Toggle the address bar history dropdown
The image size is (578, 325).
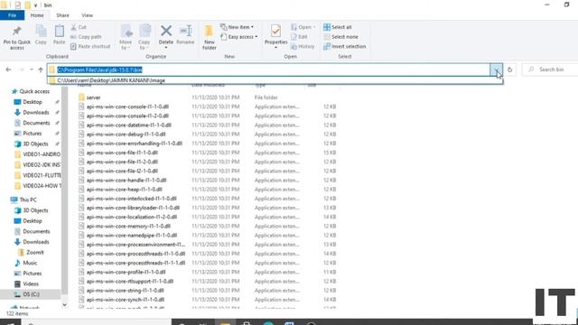coord(496,70)
